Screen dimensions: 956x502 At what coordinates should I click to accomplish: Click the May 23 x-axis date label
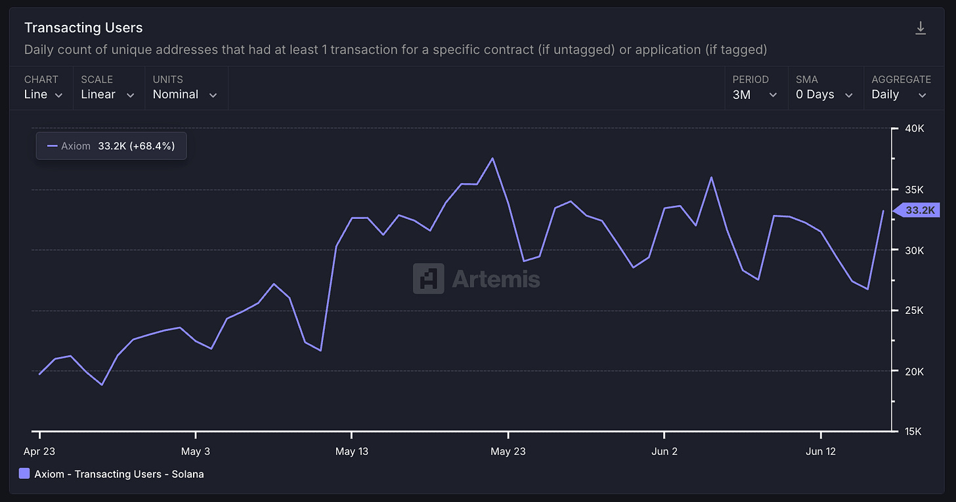tap(510, 452)
